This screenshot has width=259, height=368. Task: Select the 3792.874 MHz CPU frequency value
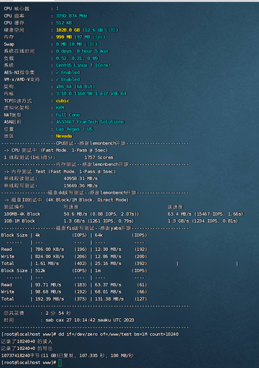71,16
